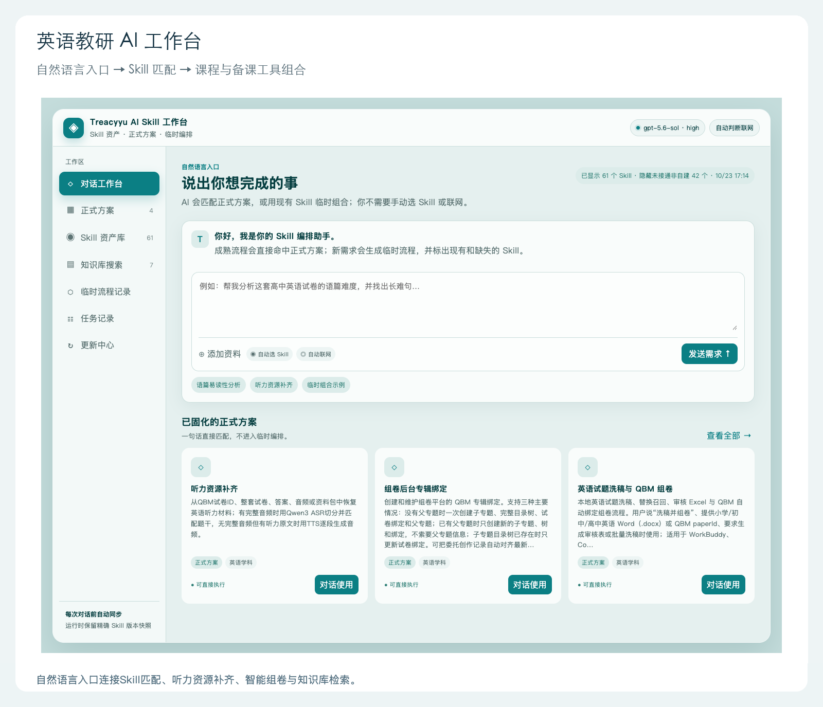This screenshot has width=823, height=707.
Task: Select the 听力资源补齐 suggestion chip
Action: coord(274,385)
